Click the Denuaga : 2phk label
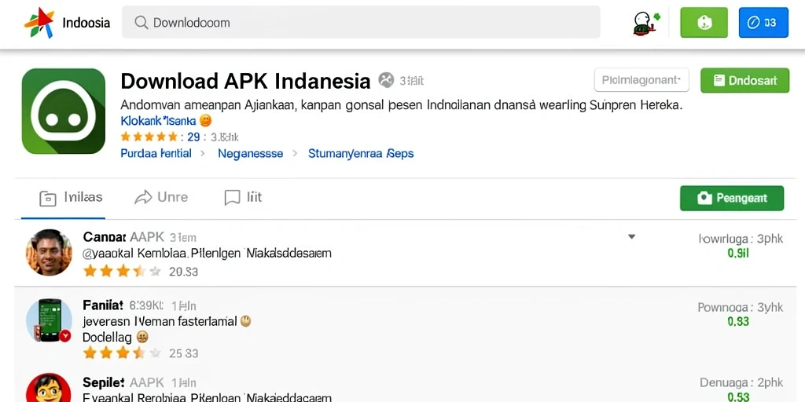805x402 pixels. 742,382
